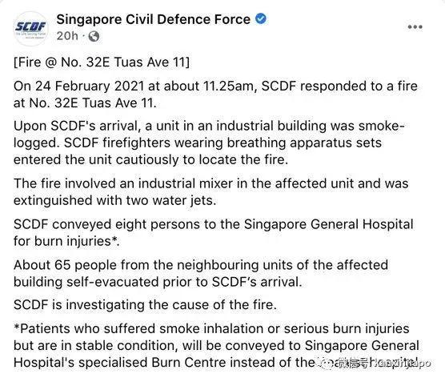Select the '[Fire @ No. 32E Tuas Ave 11]' heading

pyautogui.click(x=102, y=62)
